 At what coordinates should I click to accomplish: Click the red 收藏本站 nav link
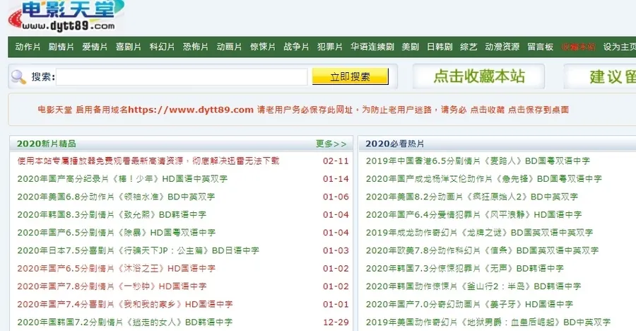(x=578, y=47)
